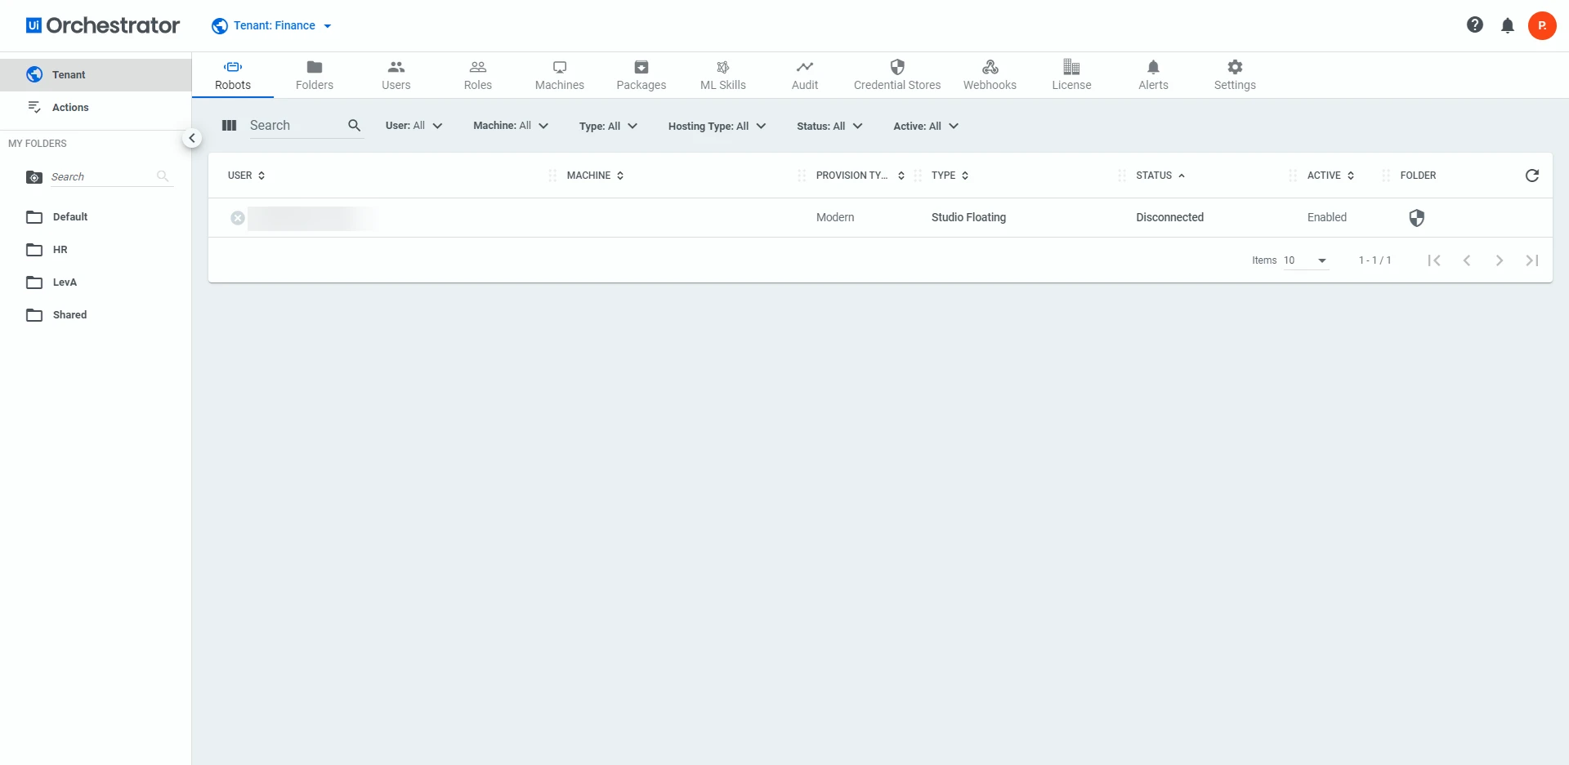Open the Credential Stores tab

[897, 75]
